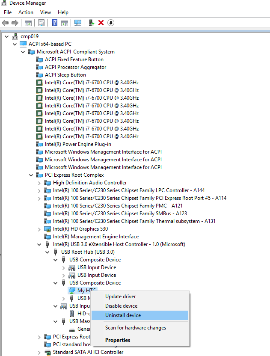Click the Update device driver toolbar icon
Image resolution: width=270 pixels, height=356 pixels.
[x=92, y=23]
